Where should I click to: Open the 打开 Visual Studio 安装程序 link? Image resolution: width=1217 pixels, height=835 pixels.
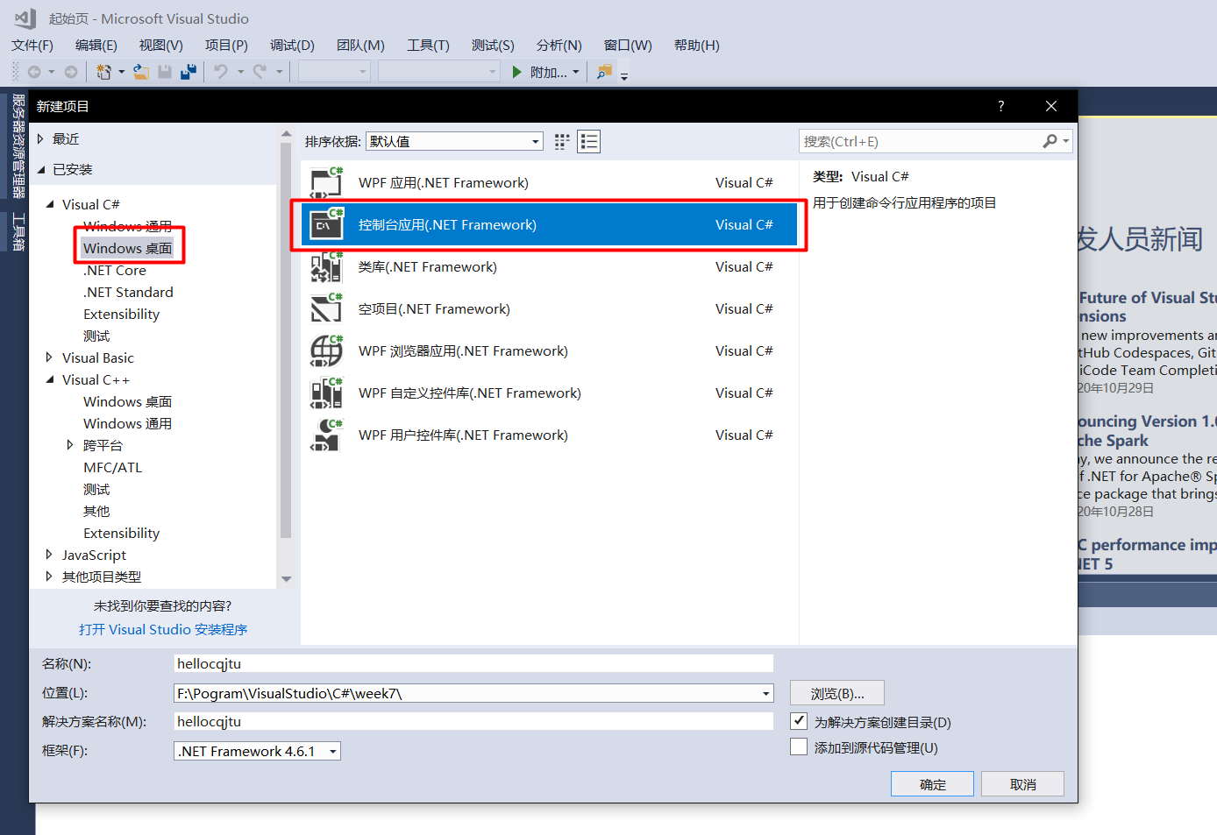(163, 629)
